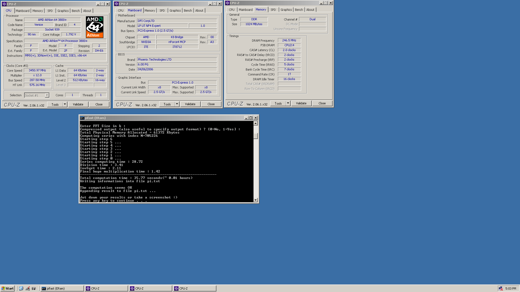This screenshot has height=292, width=520.
Task: Select the DRAM Frequency value 246.5 MHz
Action: click(x=289, y=40)
